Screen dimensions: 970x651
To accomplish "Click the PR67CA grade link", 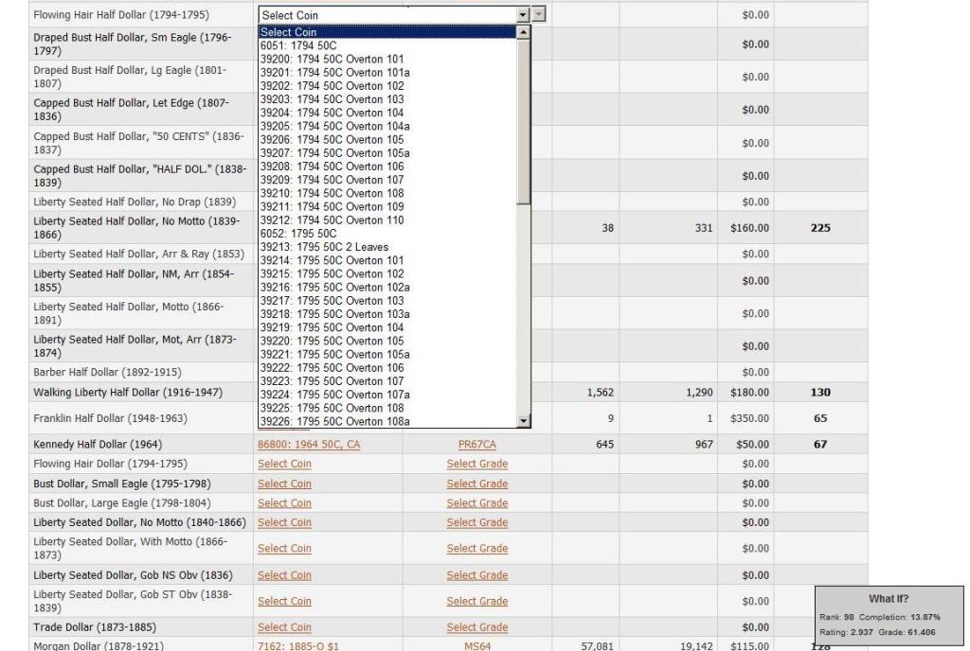I will coord(476,444).
